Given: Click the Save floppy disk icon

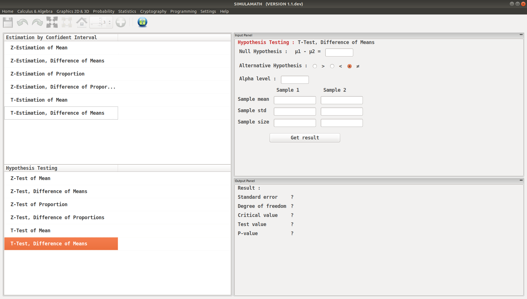Looking at the screenshot, I should tap(8, 22).
